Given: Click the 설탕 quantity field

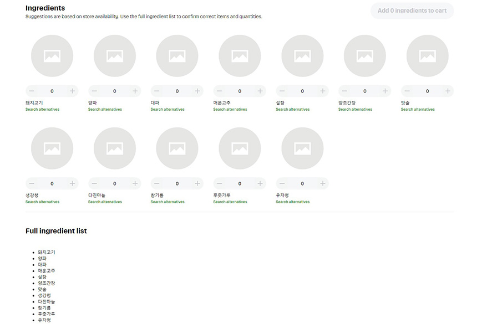Looking at the screenshot, I should [302, 91].
